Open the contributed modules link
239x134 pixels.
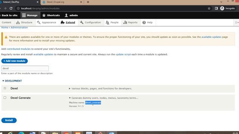point(19,49)
